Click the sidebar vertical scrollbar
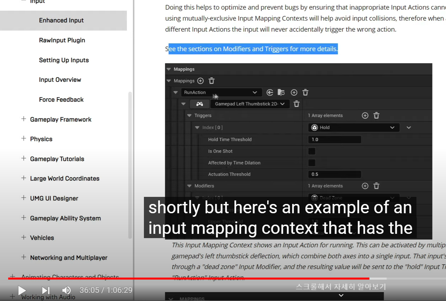446x301 pixels. pyautogui.click(x=130, y=165)
